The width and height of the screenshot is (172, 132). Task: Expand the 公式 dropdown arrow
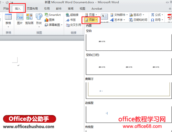pos(162,15)
